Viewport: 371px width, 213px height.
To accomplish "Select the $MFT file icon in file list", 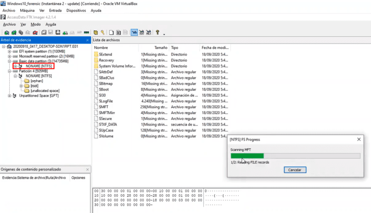I will pyautogui.click(x=96, y=107).
